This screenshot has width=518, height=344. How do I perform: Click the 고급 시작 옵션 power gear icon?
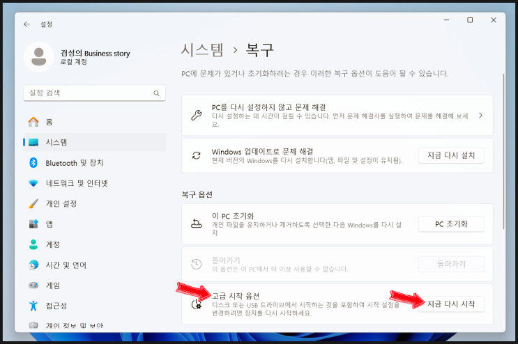197,304
